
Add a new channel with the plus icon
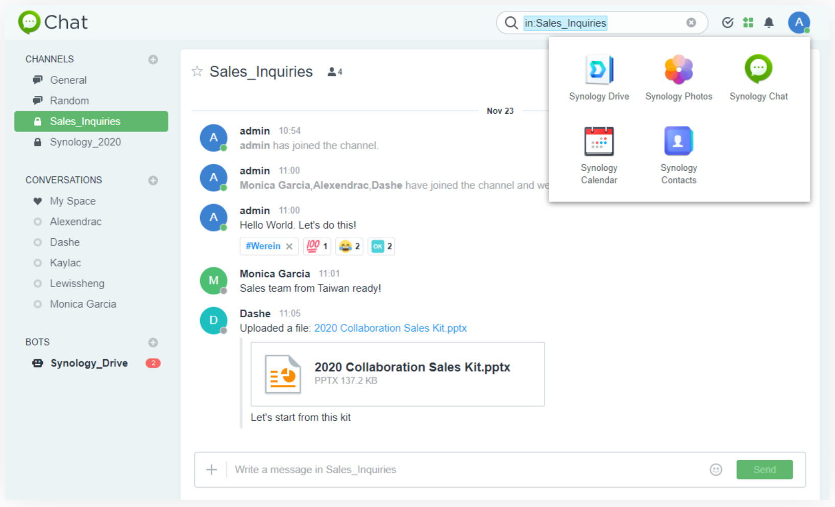pos(153,60)
